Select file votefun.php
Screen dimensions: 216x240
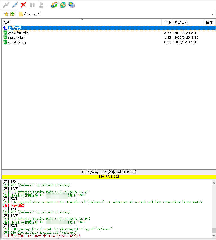(17, 42)
